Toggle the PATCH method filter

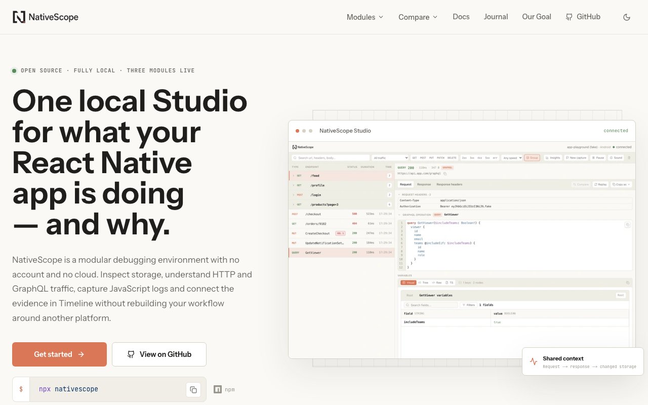tap(440, 158)
